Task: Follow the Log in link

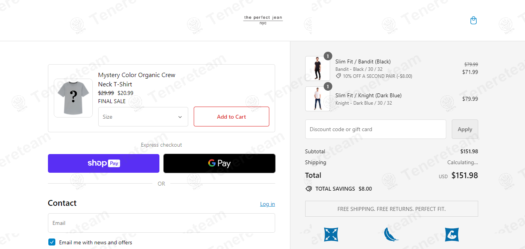Action: (x=267, y=204)
